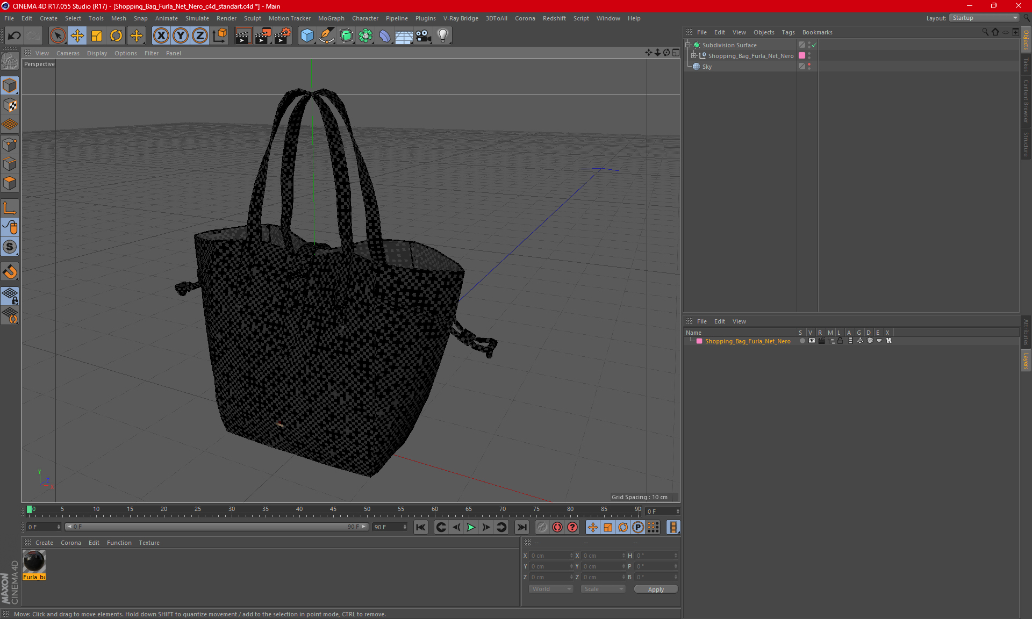The width and height of the screenshot is (1032, 619).
Task: Open the MoGraph menu
Action: [331, 18]
